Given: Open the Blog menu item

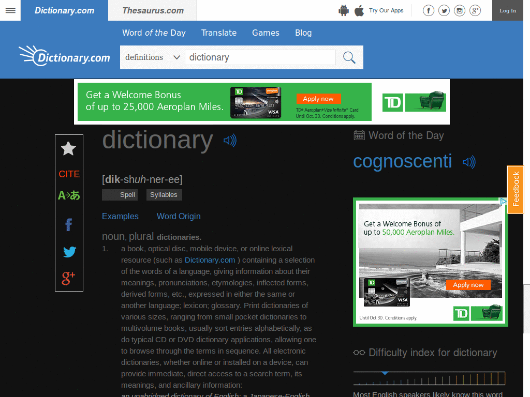Looking at the screenshot, I should point(303,33).
